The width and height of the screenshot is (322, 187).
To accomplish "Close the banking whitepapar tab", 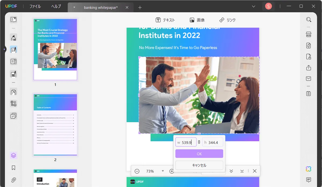I will [x=127, y=8].
